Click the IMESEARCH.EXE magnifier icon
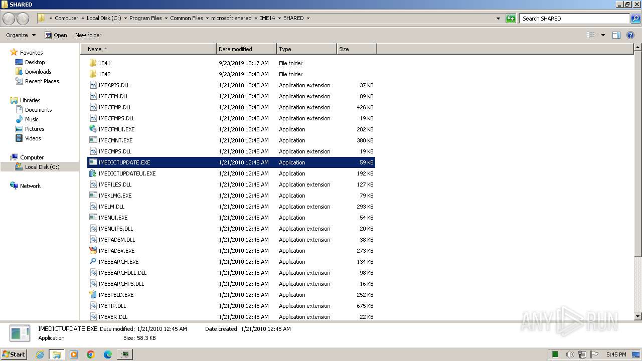Screen dimensions: 642x361 93,262
